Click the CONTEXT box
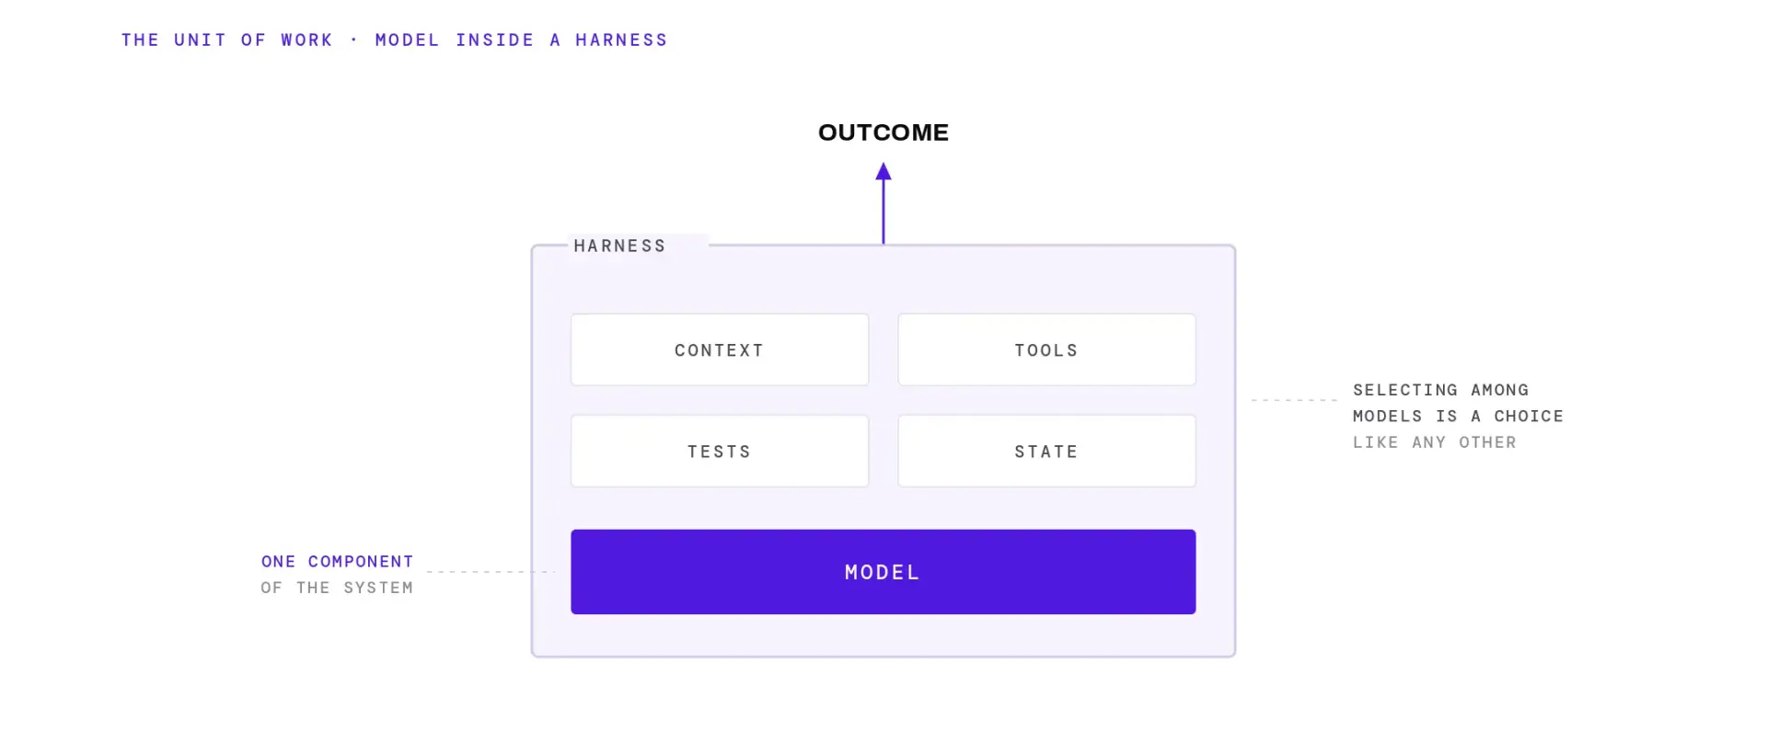 (720, 349)
